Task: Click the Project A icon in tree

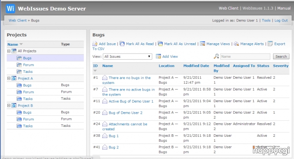Action: [14, 78]
